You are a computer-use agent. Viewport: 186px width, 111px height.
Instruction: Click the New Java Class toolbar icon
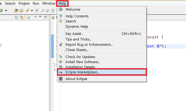click(2, 11)
